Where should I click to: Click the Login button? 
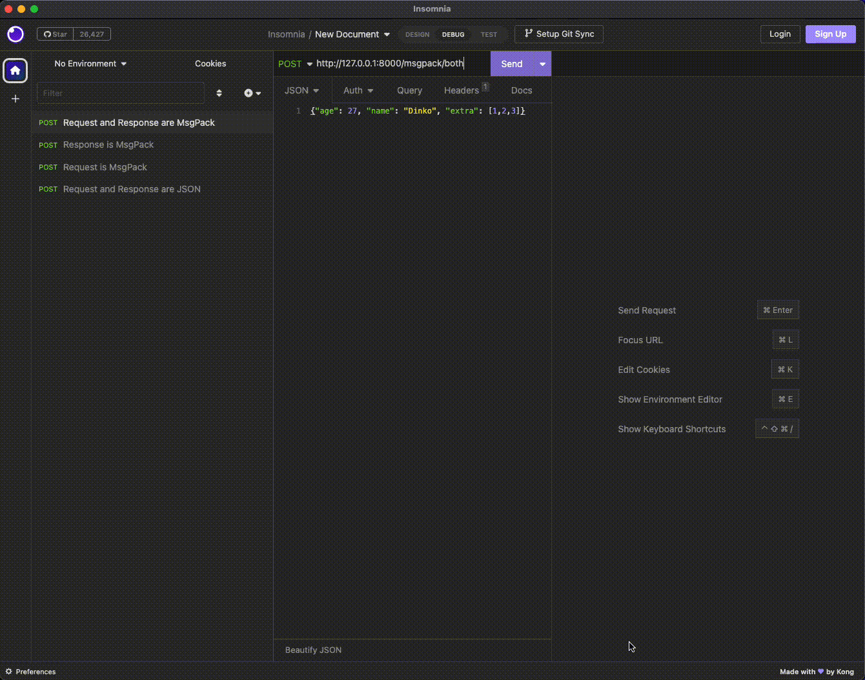tap(780, 34)
